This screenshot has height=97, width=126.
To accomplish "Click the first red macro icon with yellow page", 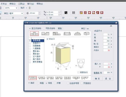I will pos(81,13).
